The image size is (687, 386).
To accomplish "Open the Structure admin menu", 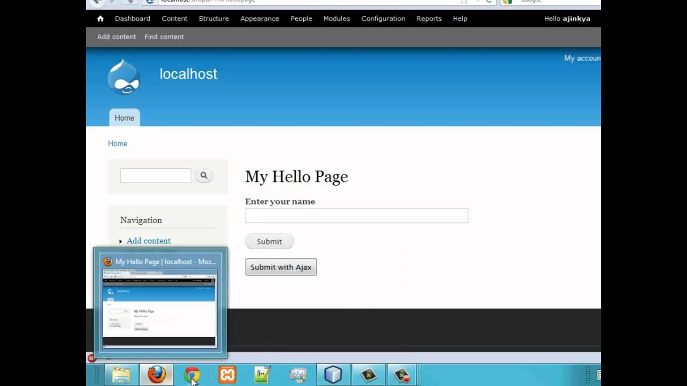I will point(214,19).
